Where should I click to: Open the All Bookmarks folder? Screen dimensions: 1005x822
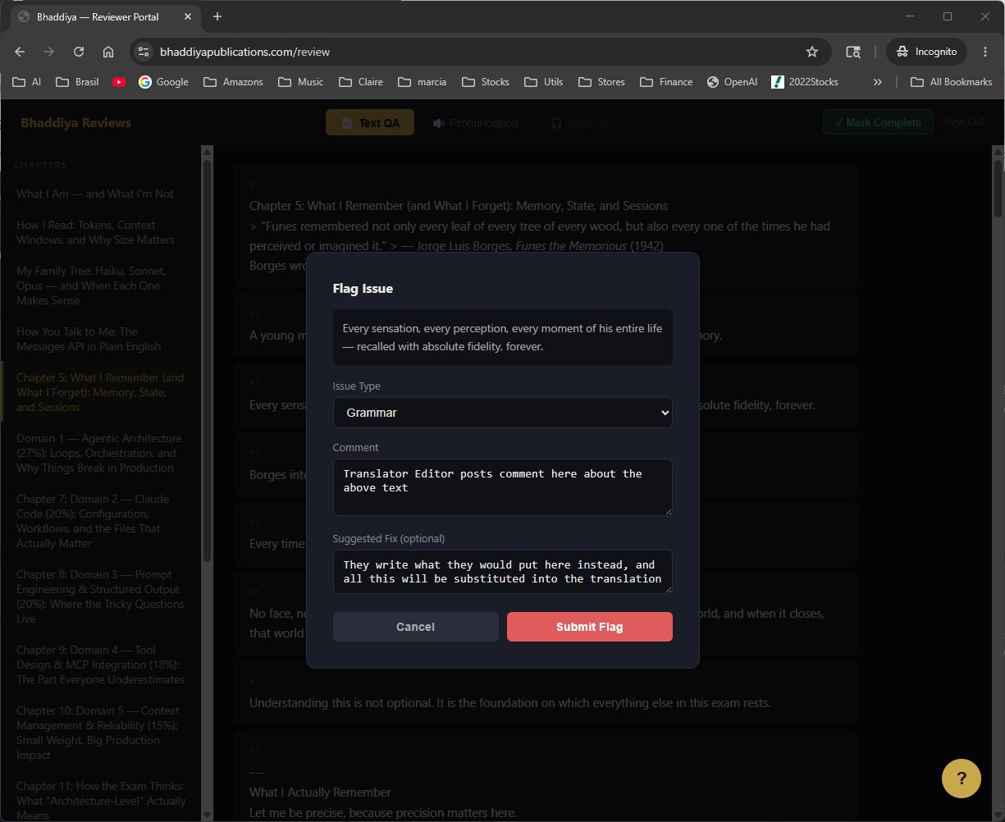point(952,82)
